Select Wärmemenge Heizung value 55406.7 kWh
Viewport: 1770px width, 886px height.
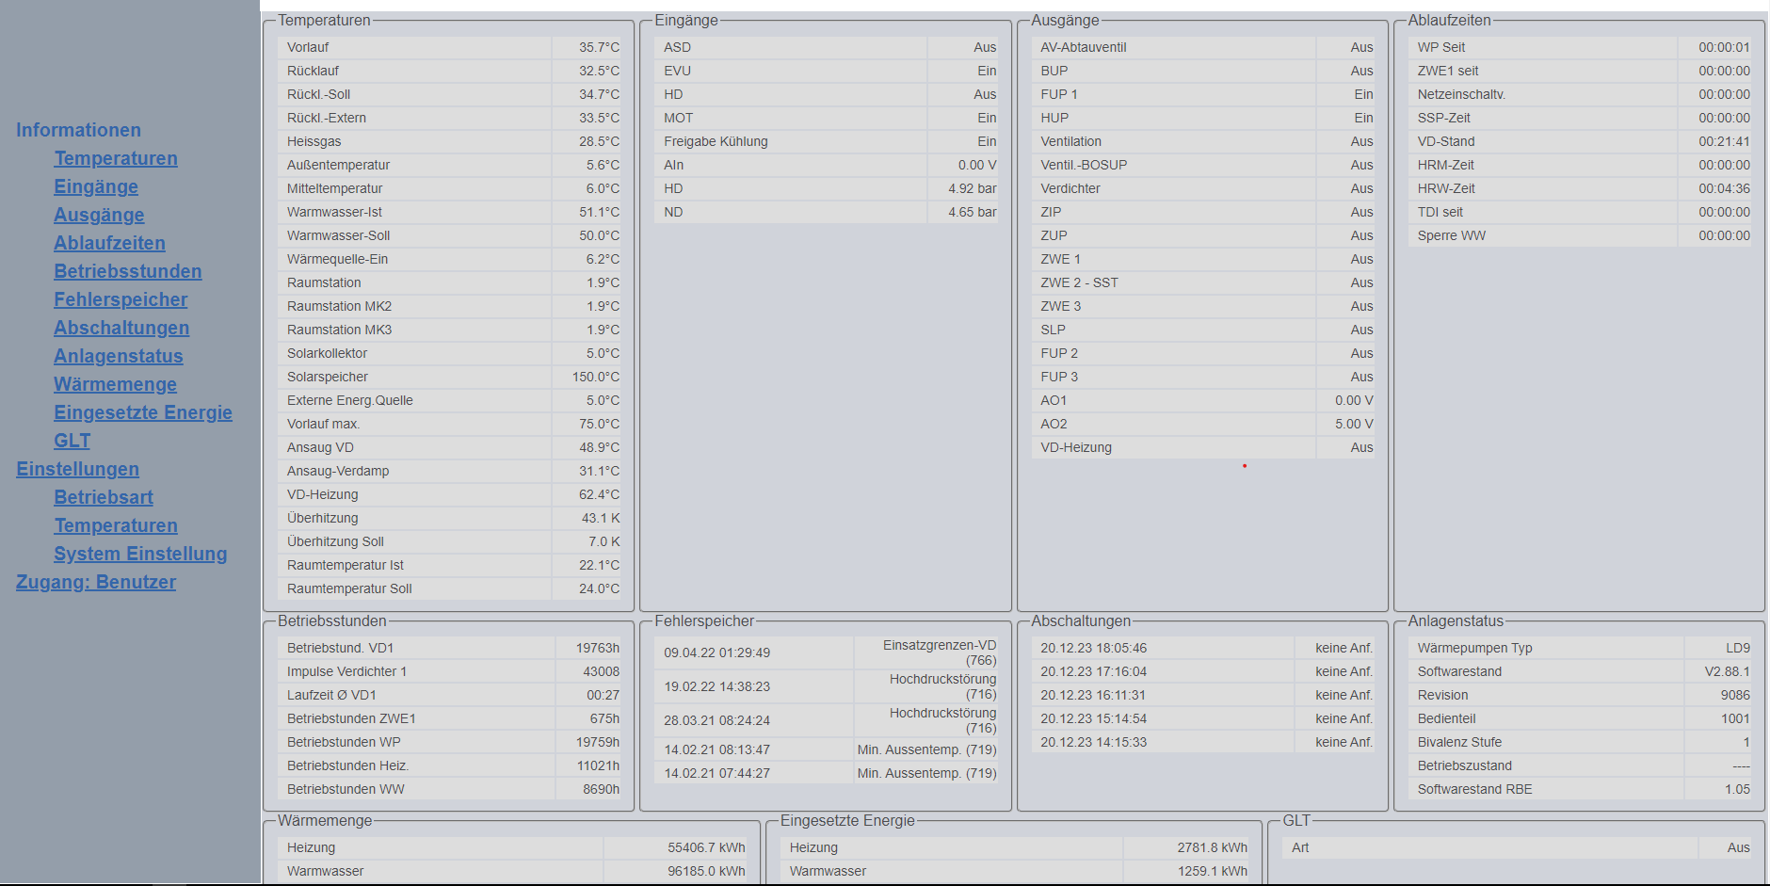tap(706, 847)
